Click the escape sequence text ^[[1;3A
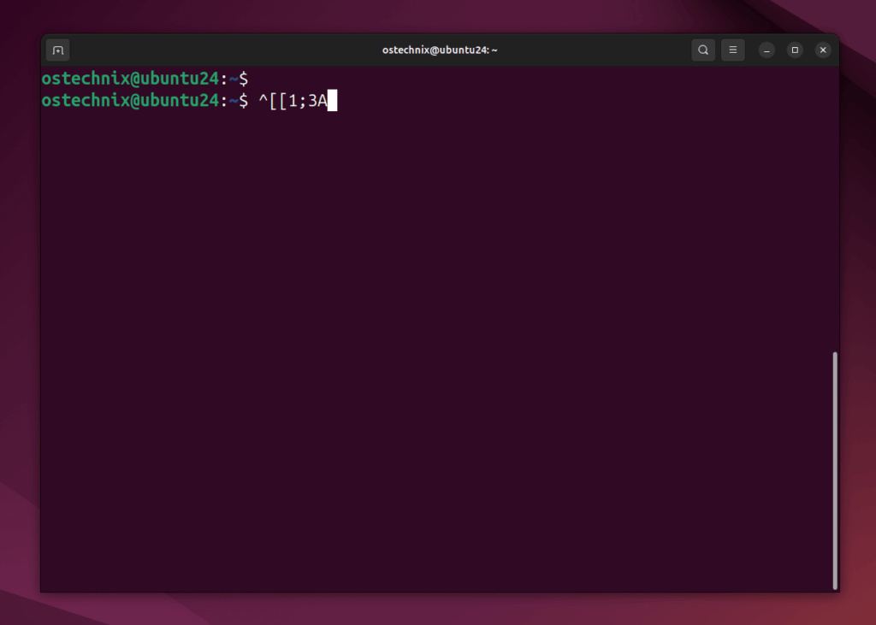Screen dimensions: 876x625 coord(293,101)
